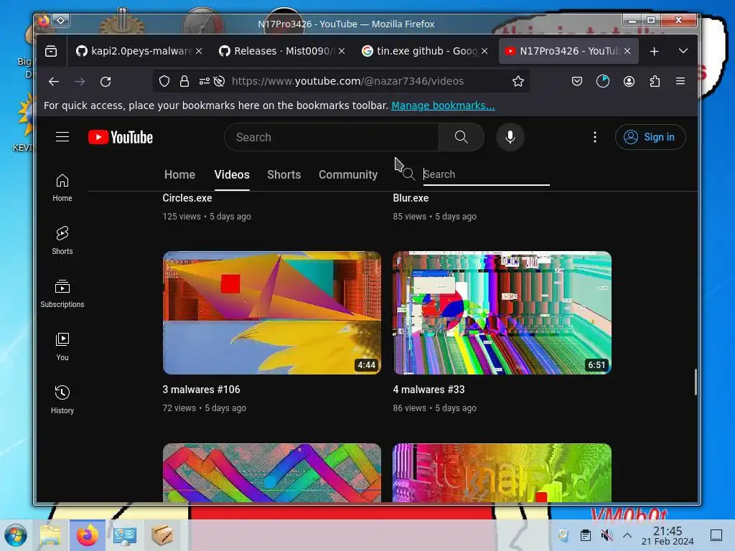
Task: Click the Sign in button
Action: click(x=650, y=137)
